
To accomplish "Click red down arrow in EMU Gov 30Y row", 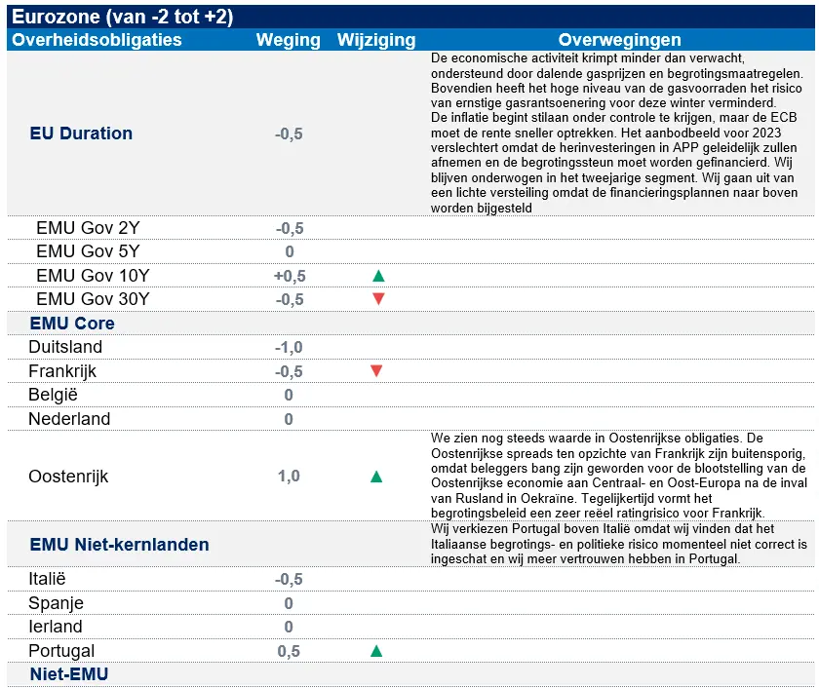I will (378, 299).
